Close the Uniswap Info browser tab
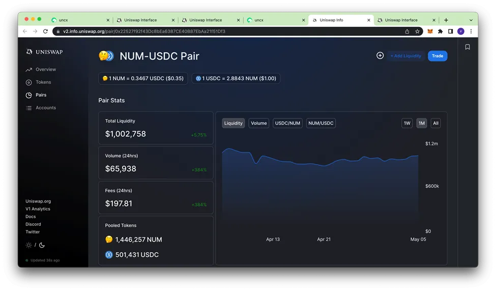 click(x=368, y=20)
